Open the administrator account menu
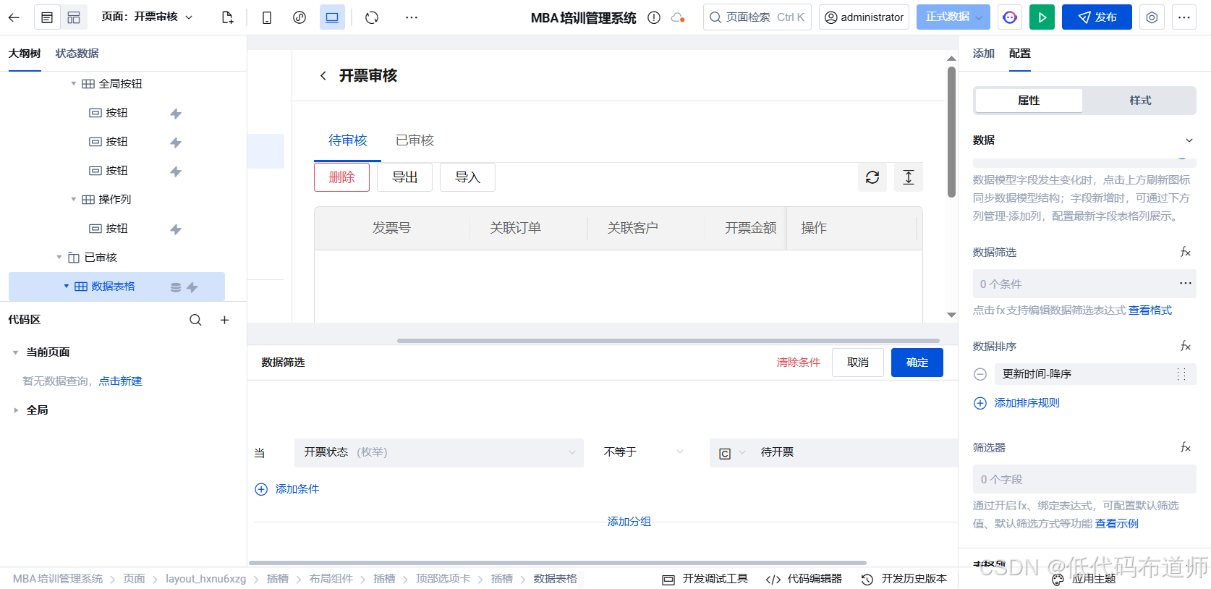 [864, 17]
